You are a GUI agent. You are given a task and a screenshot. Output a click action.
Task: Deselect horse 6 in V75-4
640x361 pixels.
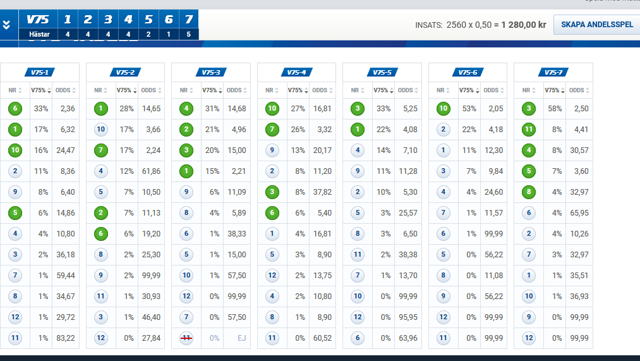tap(272, 213)
